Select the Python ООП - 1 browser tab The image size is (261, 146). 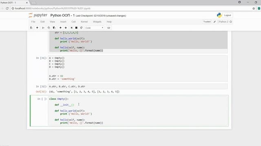(x=14, y=3)
